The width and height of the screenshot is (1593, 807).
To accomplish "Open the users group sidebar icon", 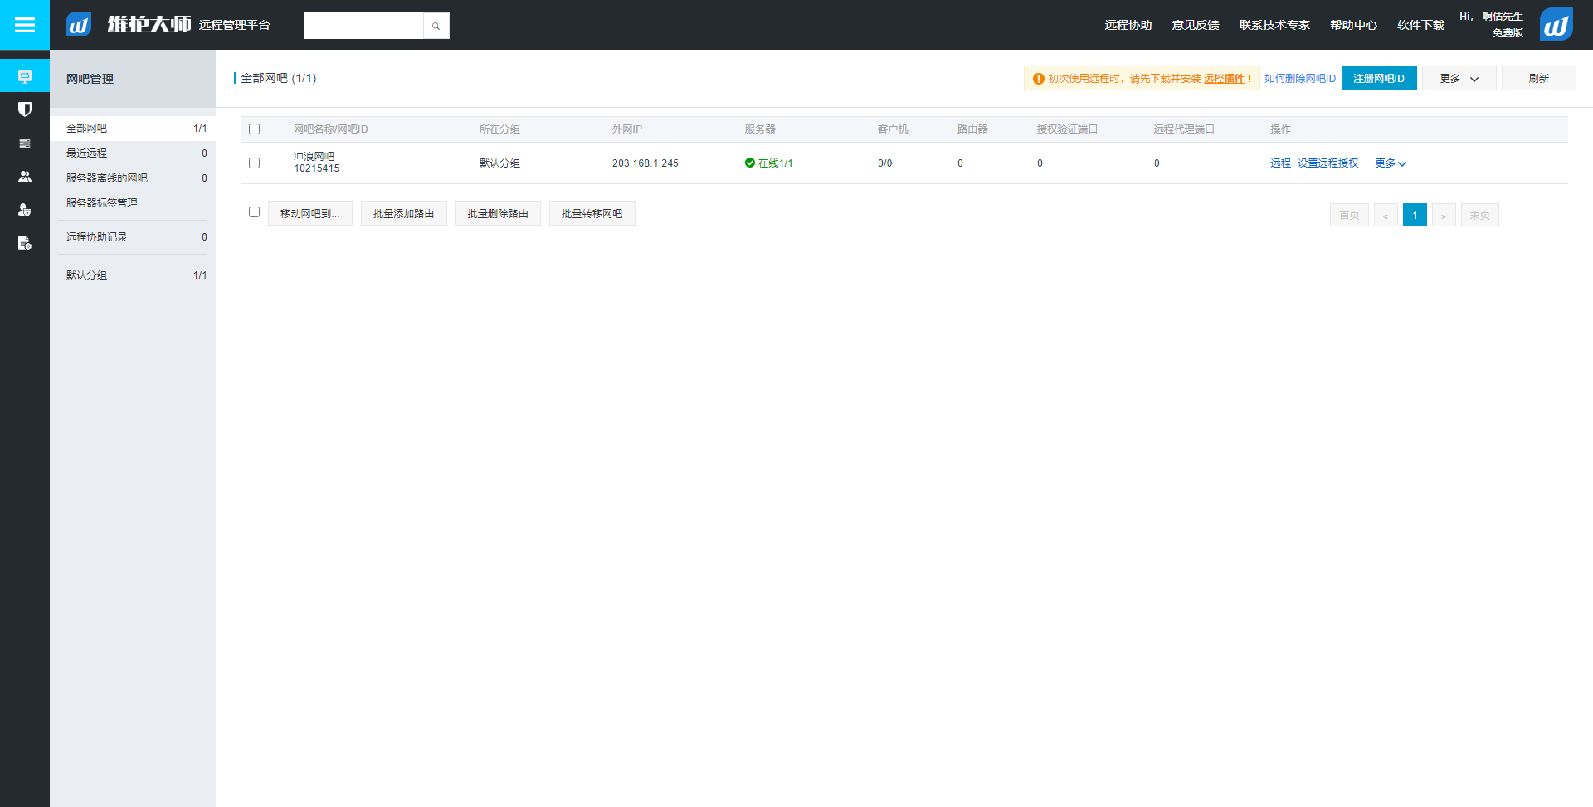I will pyautogui.click(x=25, y=177).
